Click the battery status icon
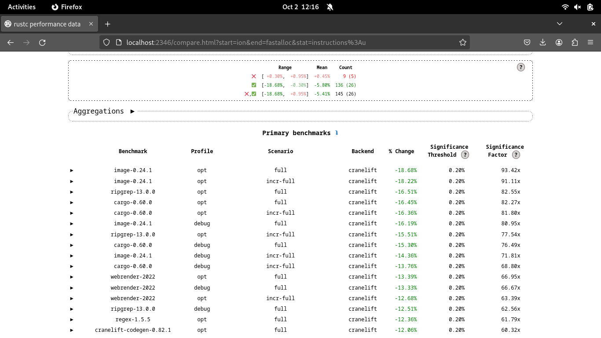601x338 pixels. tap(590, 7)
